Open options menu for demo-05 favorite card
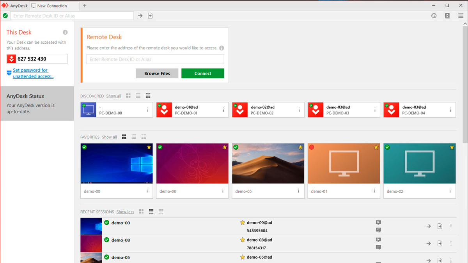Screen dimensions: 468x263 (x=298, y=191)
